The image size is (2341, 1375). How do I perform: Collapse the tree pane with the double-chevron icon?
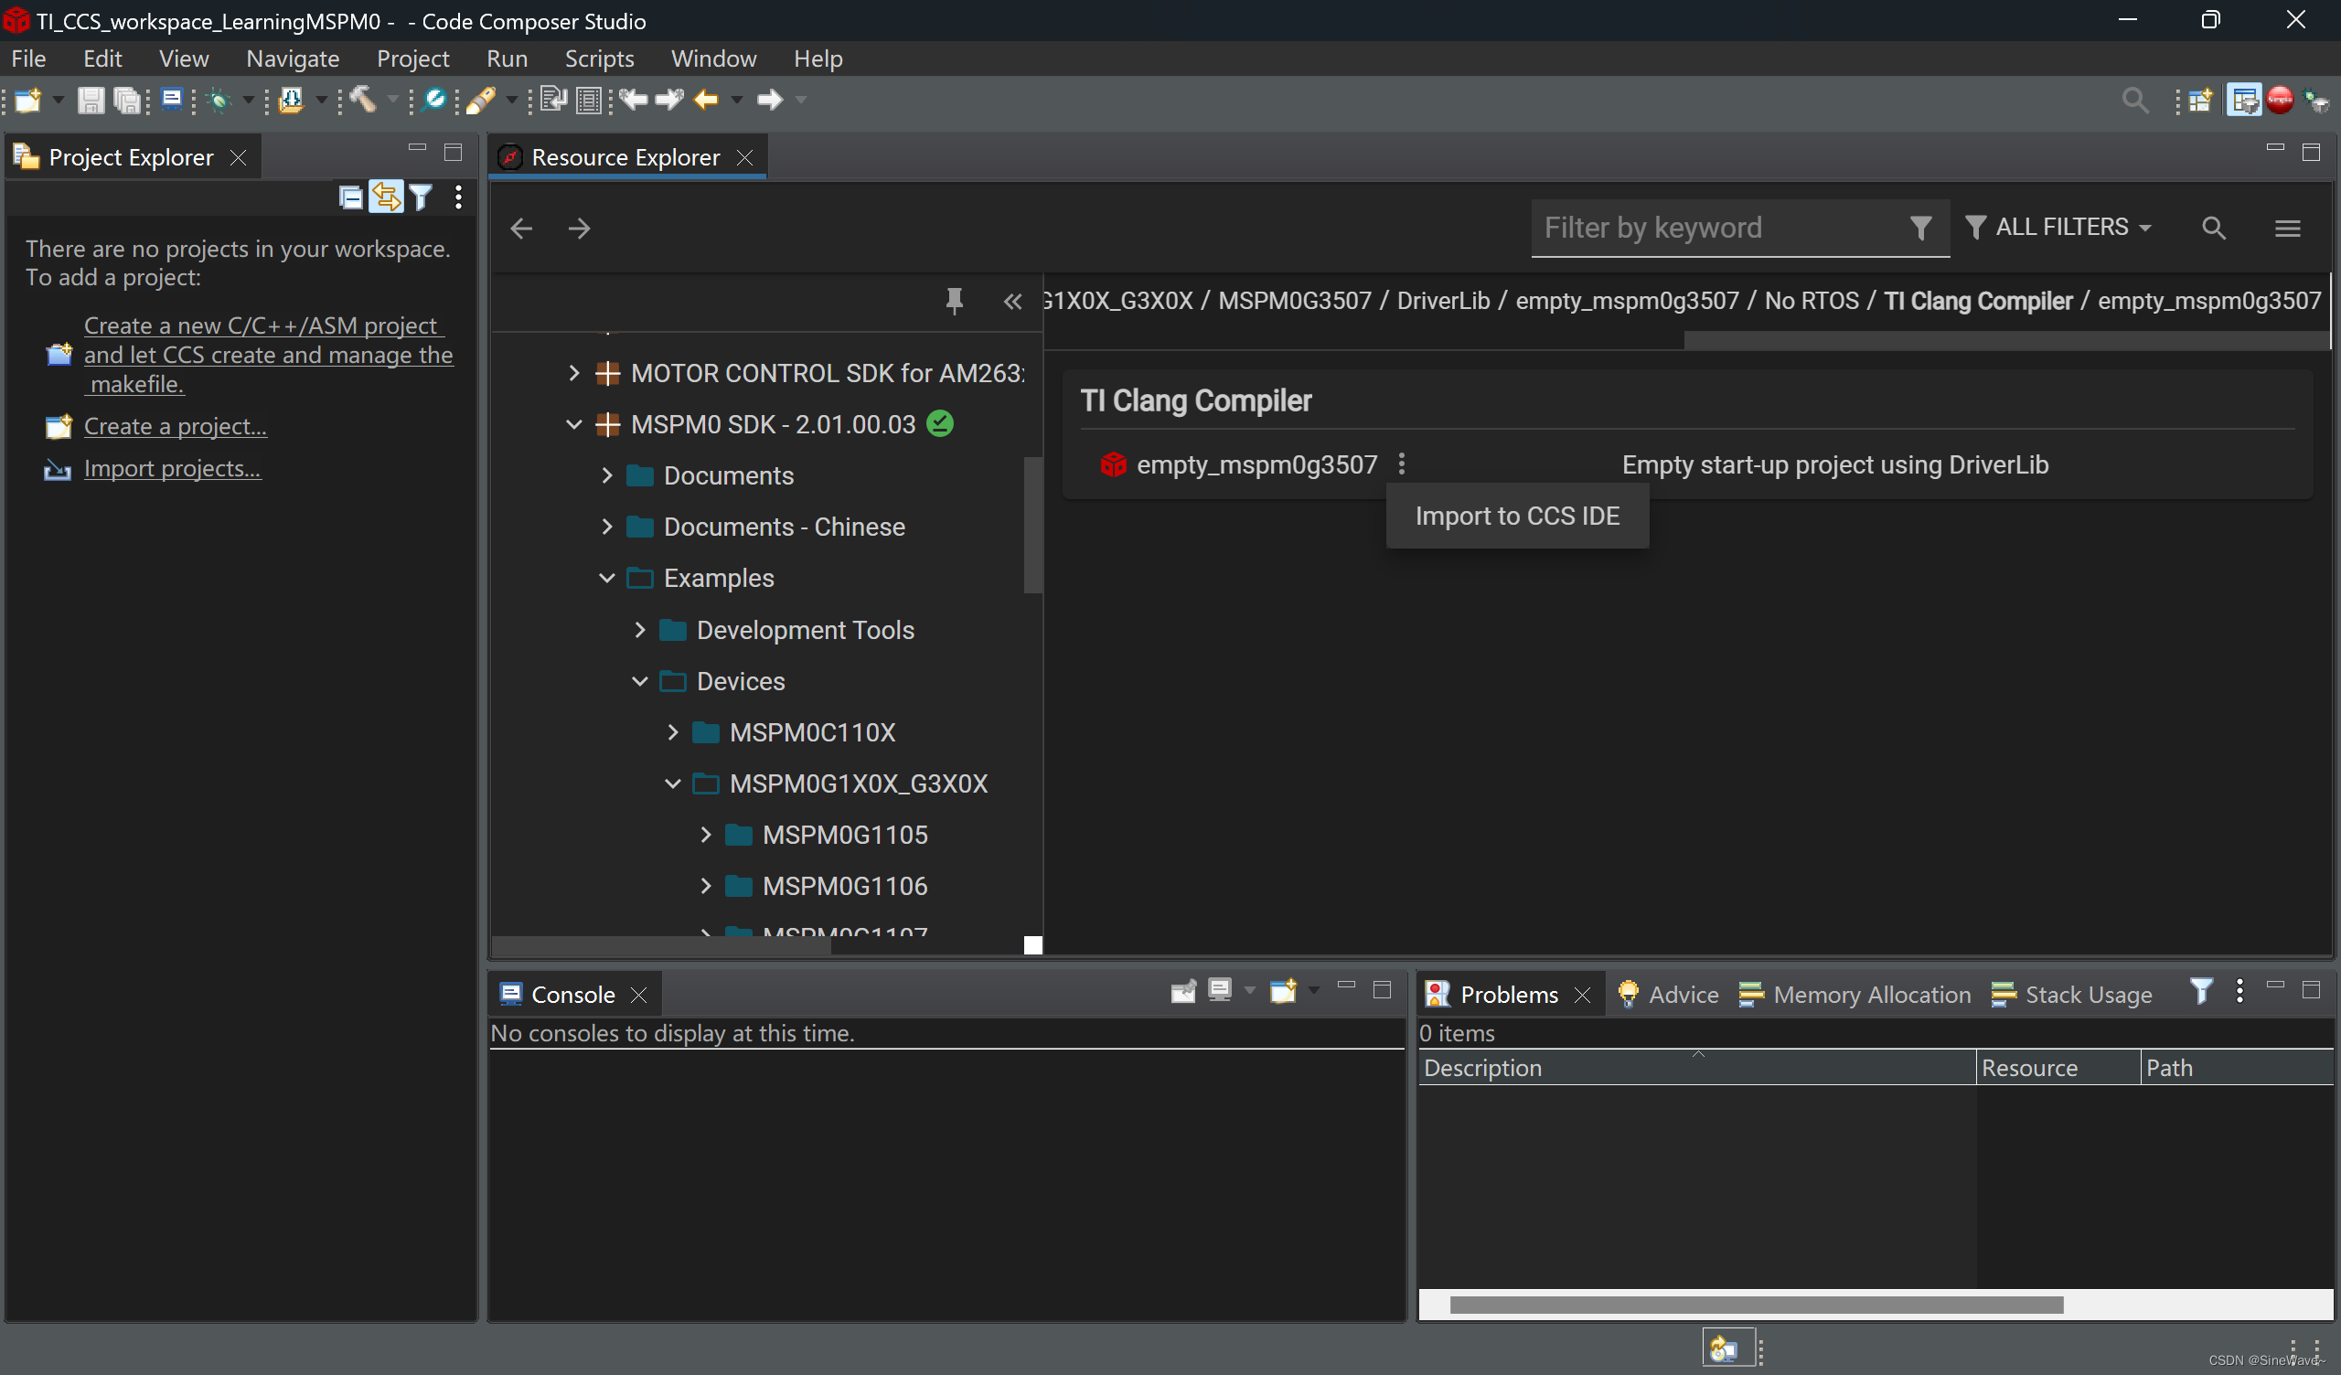pos(1012,301)
